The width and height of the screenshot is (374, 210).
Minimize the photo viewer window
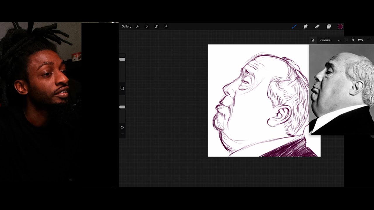coord(369,39)
